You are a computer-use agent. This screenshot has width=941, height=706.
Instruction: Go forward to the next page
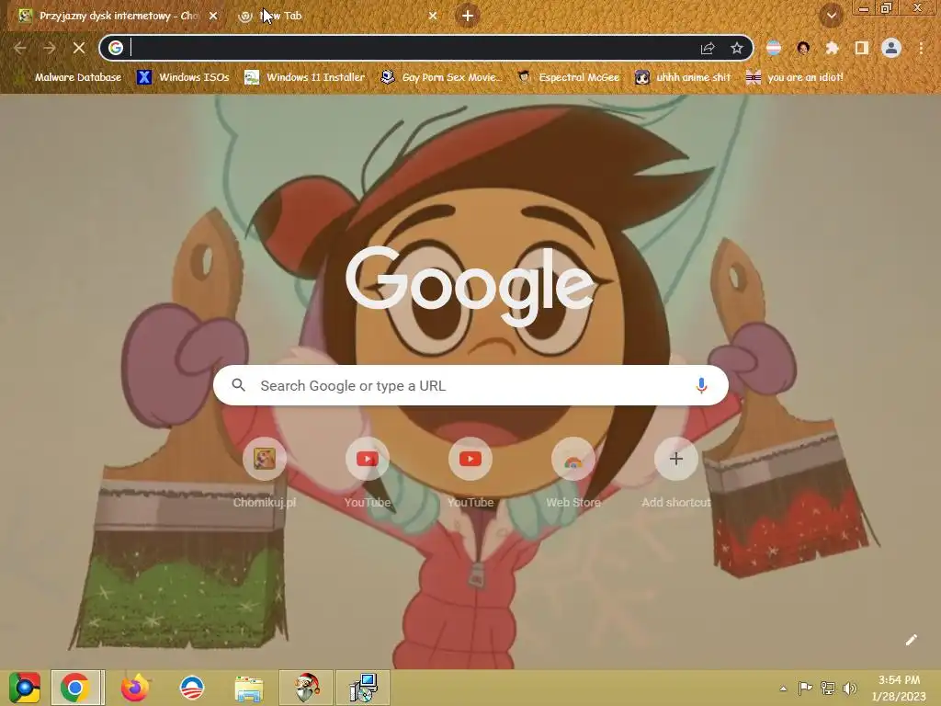[50, 48]
